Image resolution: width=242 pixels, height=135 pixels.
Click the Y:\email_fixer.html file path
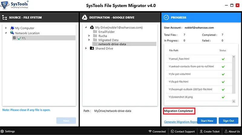(x=179, y=59)
